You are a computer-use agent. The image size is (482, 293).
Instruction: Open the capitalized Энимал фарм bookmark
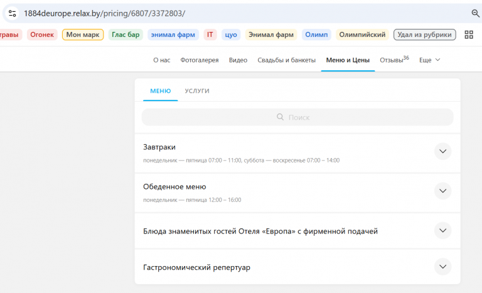pyautogui.click(x=271, y=35)
